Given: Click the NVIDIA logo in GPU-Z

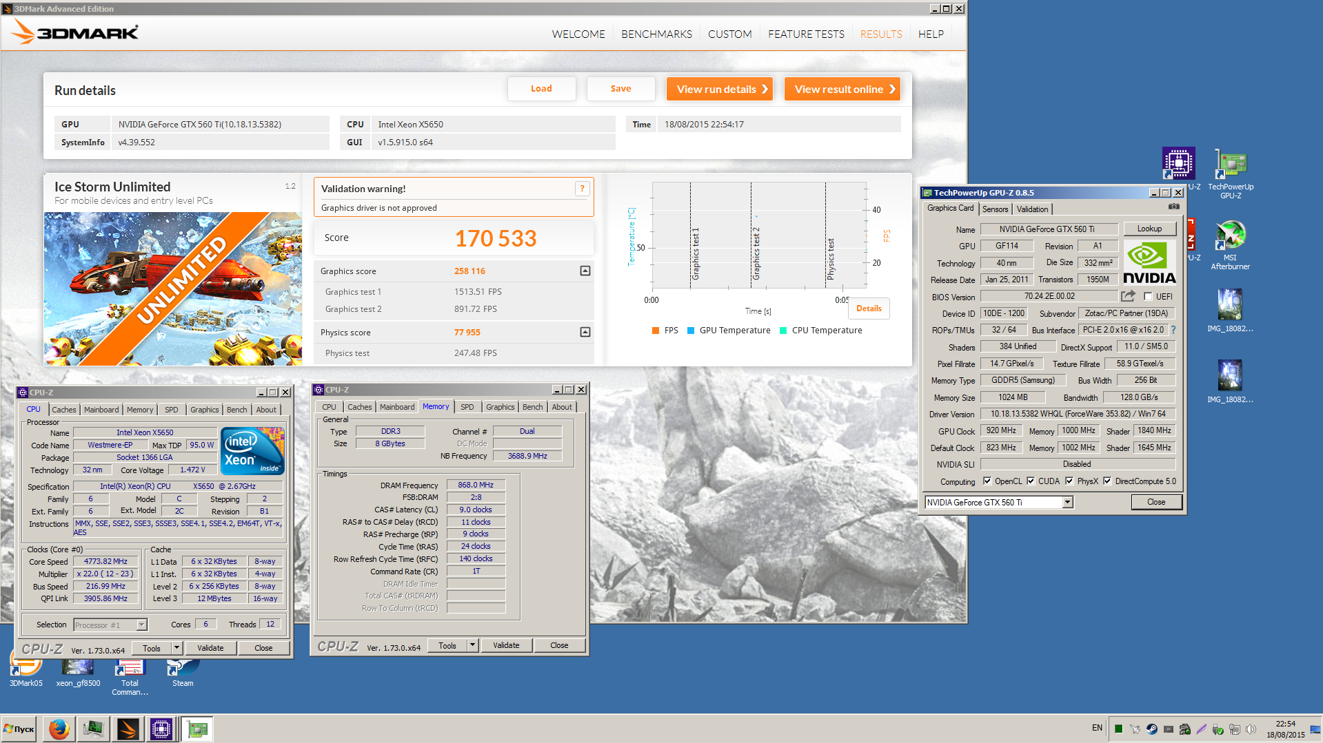Looking at the screenshot, I should tap(1149, 262).
